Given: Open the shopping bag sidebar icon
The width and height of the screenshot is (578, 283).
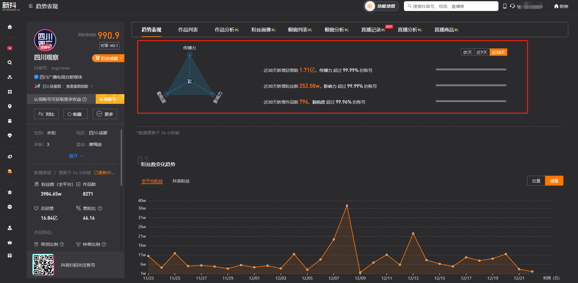Looking at the screenshot, I should click(x=10, y=121).
